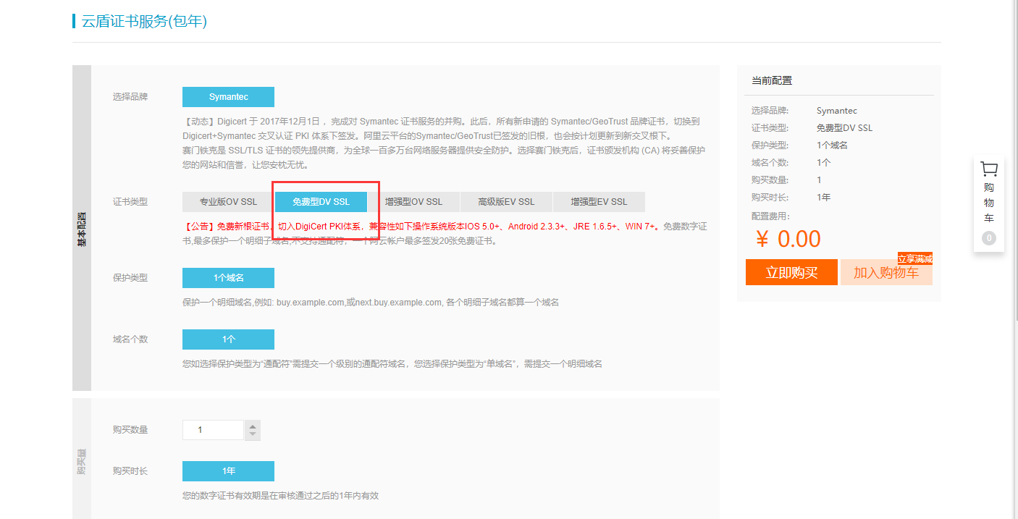Click the 加入购物车 button
The height and width of the screenshot is (519, 1018).
[886, 272]
